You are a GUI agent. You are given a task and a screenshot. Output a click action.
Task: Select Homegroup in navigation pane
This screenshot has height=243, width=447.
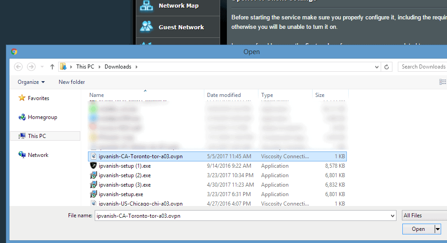(42, 117)
